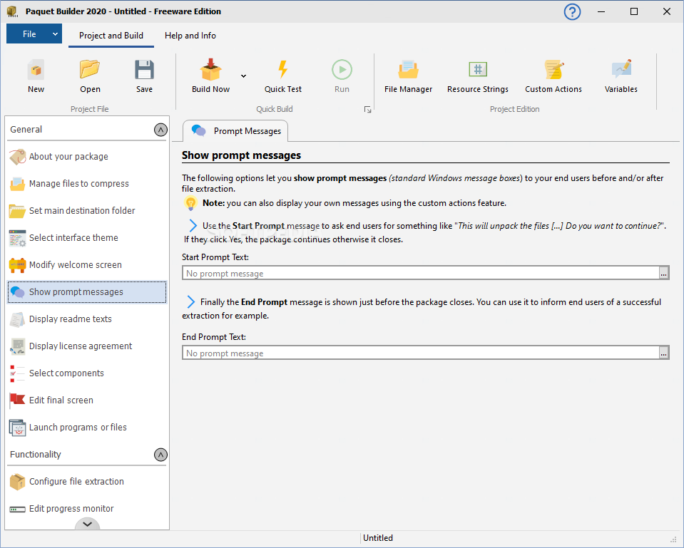Select Show prompt messages item

point(87,291)
